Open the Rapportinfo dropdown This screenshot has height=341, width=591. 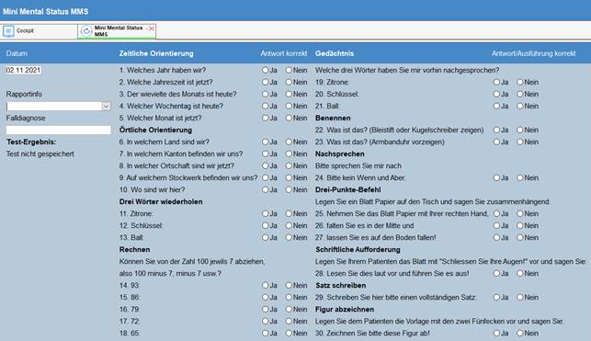click(106, 107)
